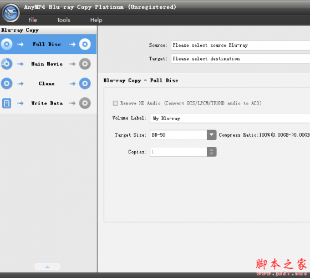
Task: Open the Target Size BD-50 dropdown arrow
Action: 211,135
